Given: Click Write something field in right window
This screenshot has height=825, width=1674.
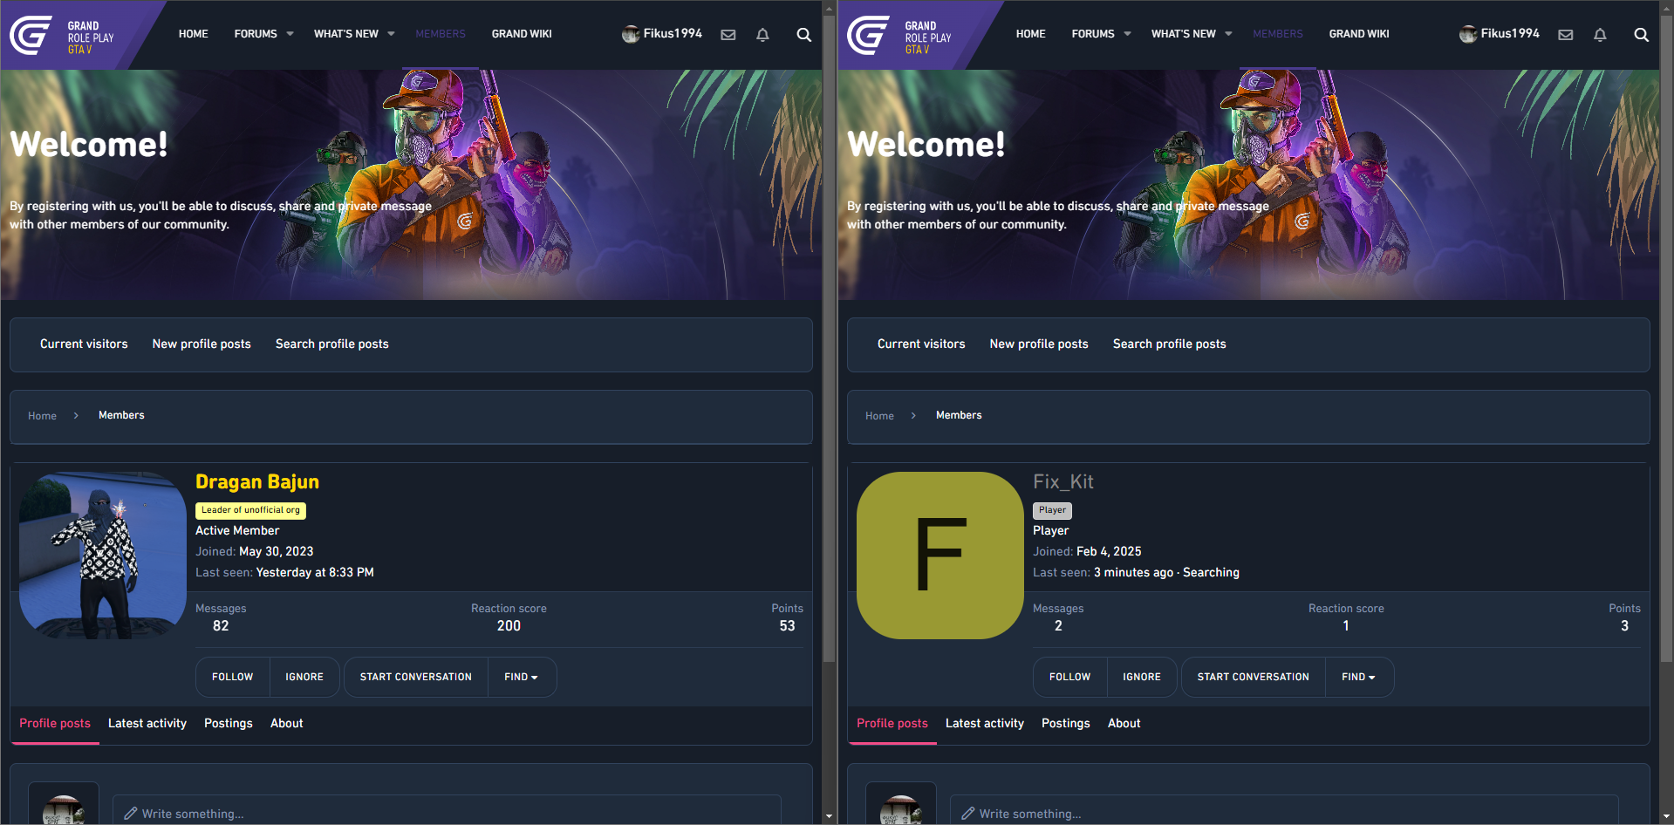Looking at the screenshot, I should (x=1284, y=810).
